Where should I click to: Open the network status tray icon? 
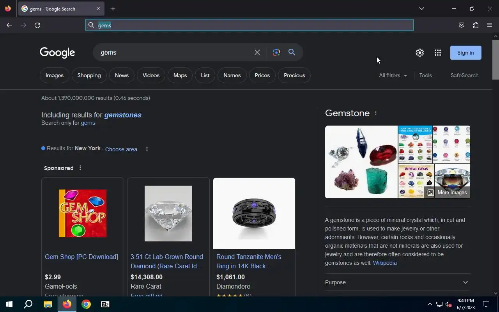point(439,304)
